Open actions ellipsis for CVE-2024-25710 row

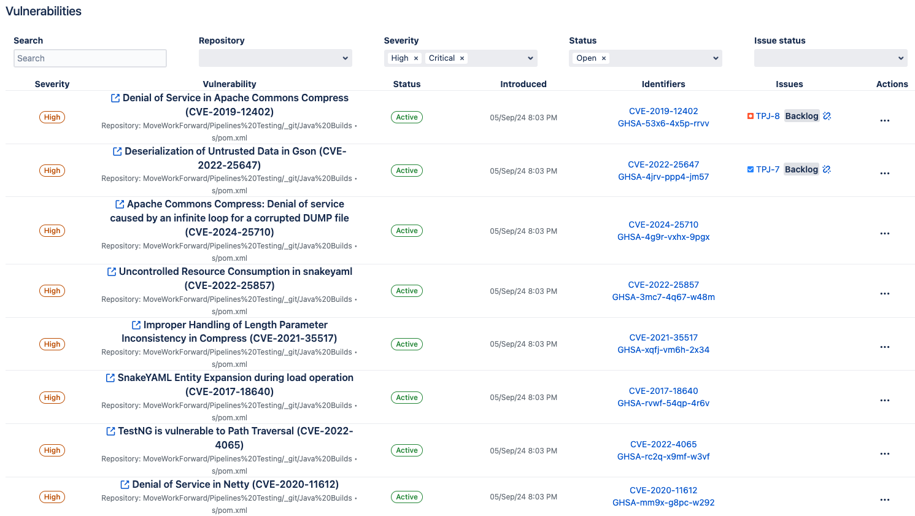pos(884,233)
